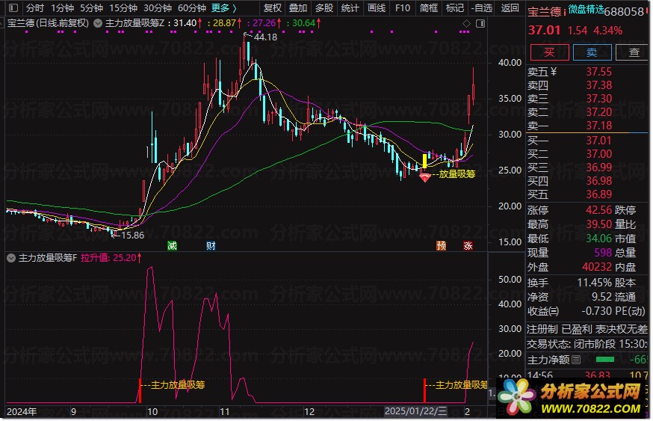Click the orange 预 forecast marker

[x=441, y=245]
